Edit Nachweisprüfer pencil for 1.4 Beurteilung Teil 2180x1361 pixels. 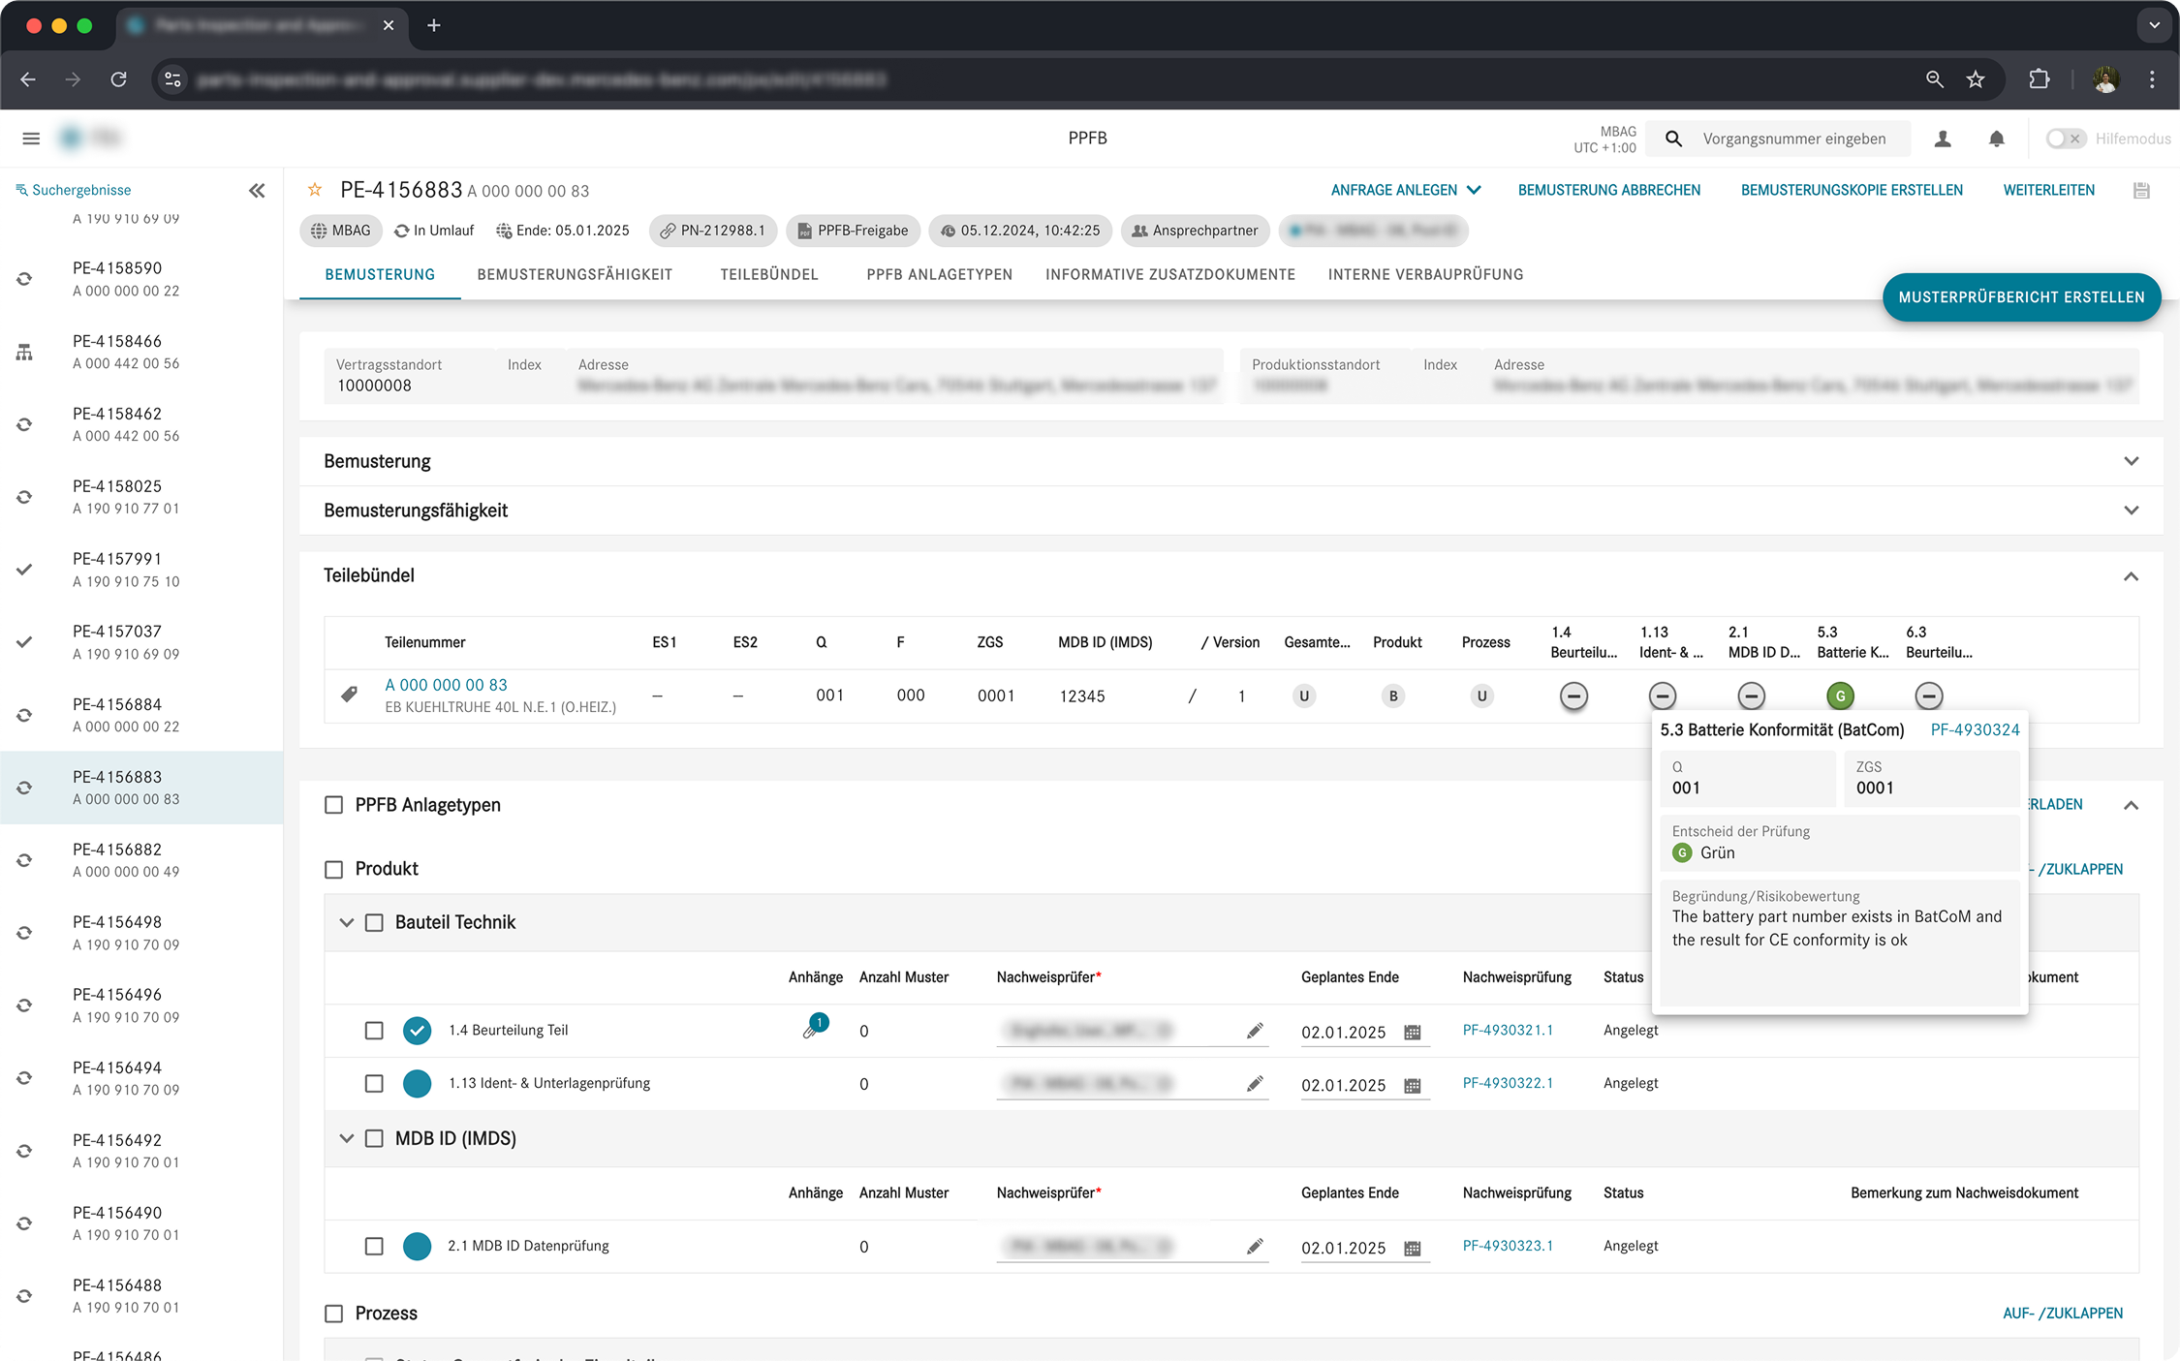(x=1255, y=1031)
